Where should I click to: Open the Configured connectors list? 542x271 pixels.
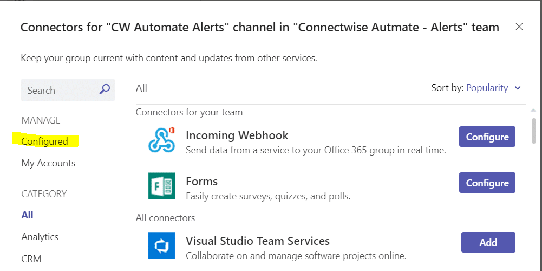tap(44, 141)
